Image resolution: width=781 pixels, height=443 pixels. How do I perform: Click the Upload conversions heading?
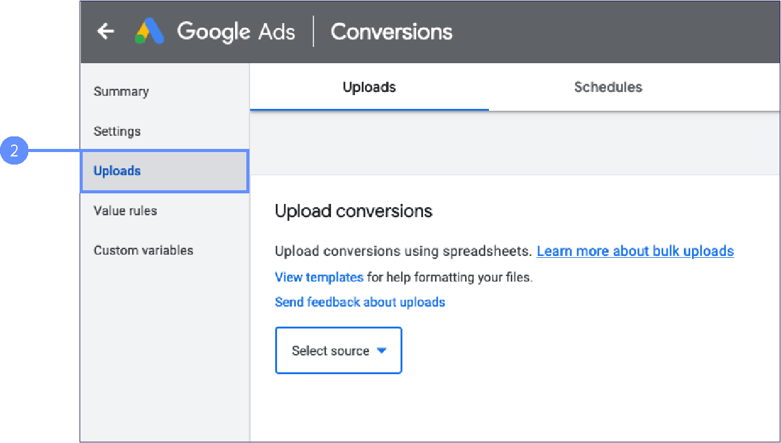click(354, 211)
